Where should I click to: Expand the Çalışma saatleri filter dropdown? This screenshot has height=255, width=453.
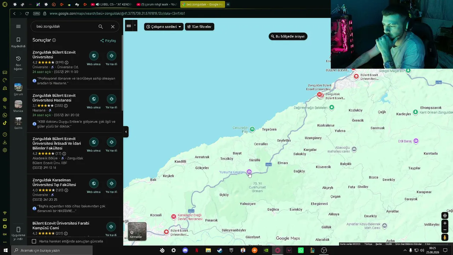[164, 27]
